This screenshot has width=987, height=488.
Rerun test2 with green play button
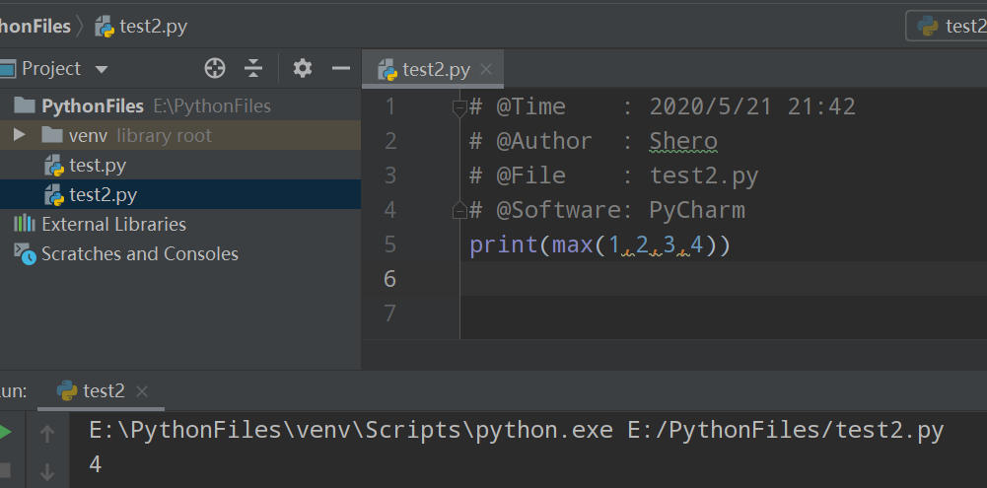5,433
